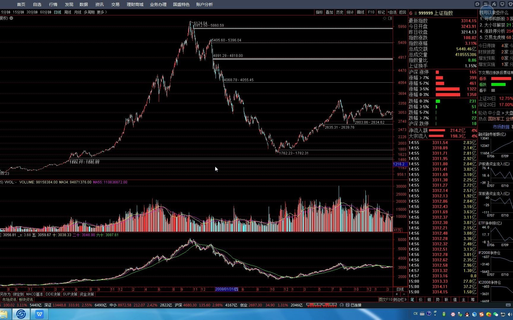Click the 图文F10 link
This screenshot has width=513, height=320.
[385, 300]
